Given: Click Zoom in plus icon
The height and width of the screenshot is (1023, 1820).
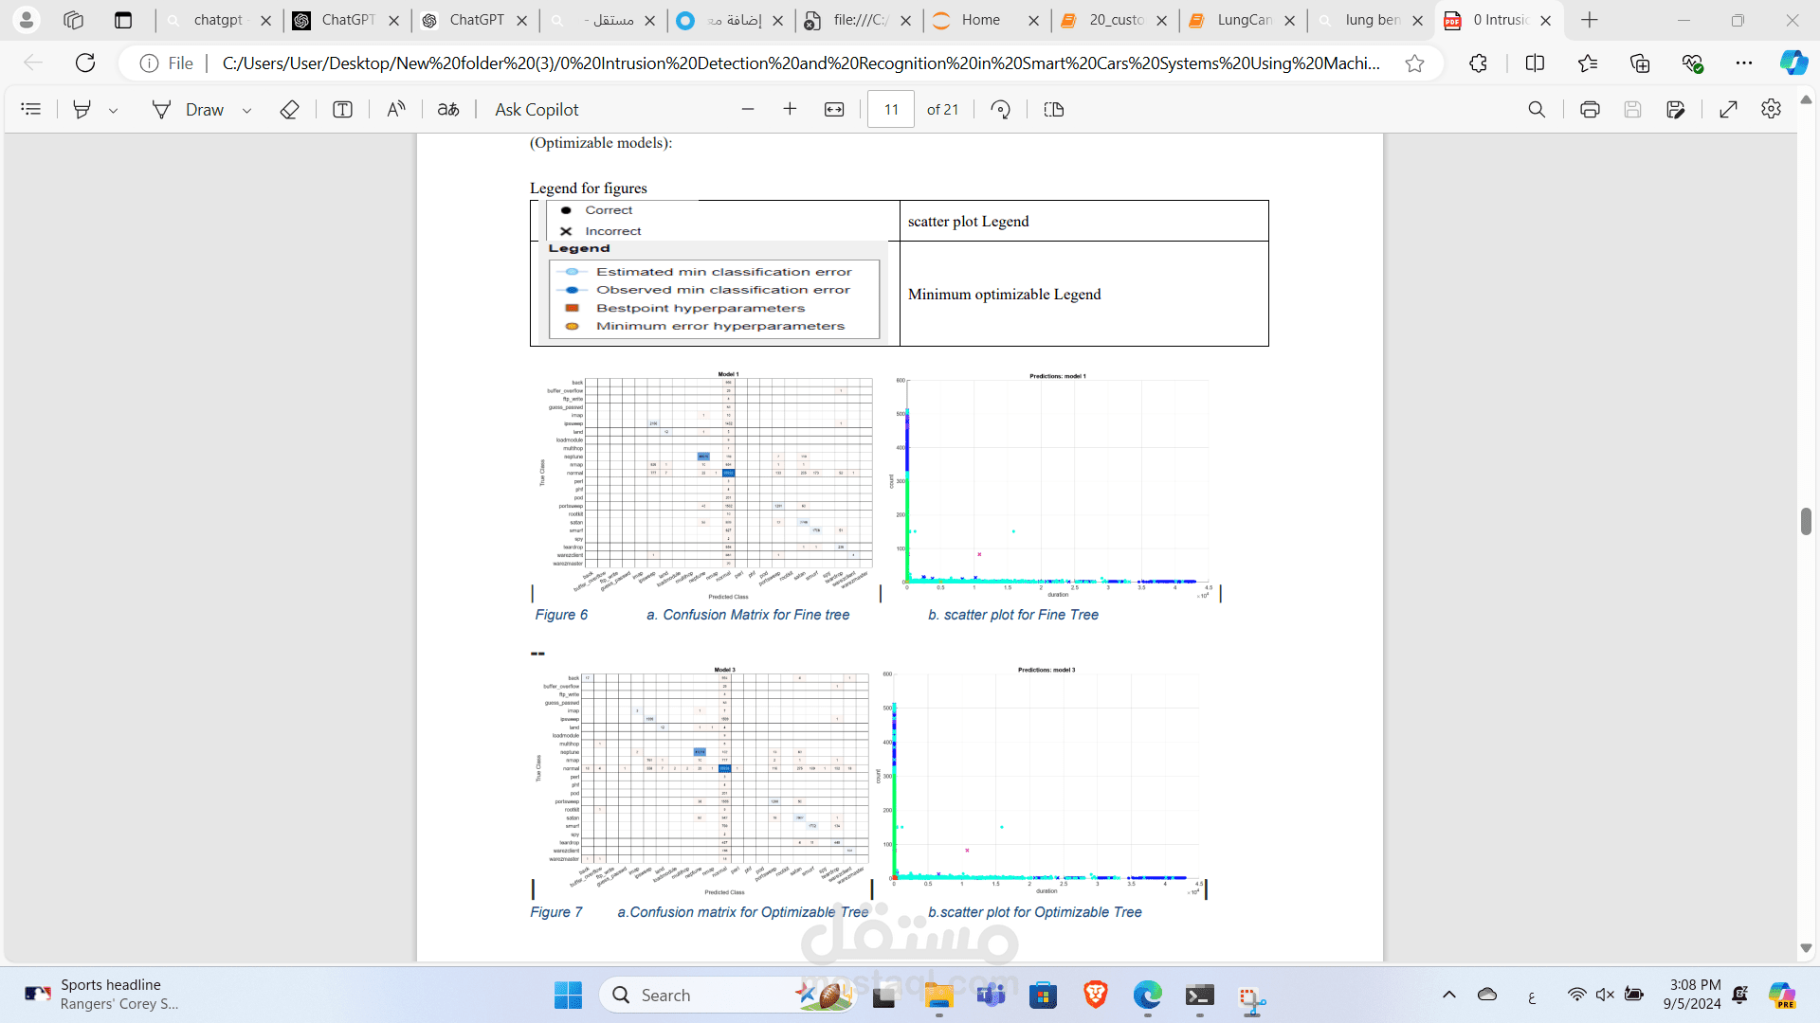Looking at the screenshot, I should tap(790, 110).
